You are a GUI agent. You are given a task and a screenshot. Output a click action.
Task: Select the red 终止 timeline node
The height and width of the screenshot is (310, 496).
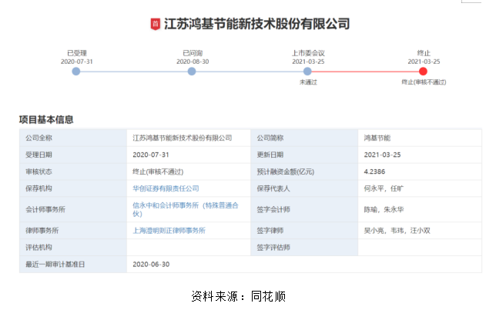point(423,72)
